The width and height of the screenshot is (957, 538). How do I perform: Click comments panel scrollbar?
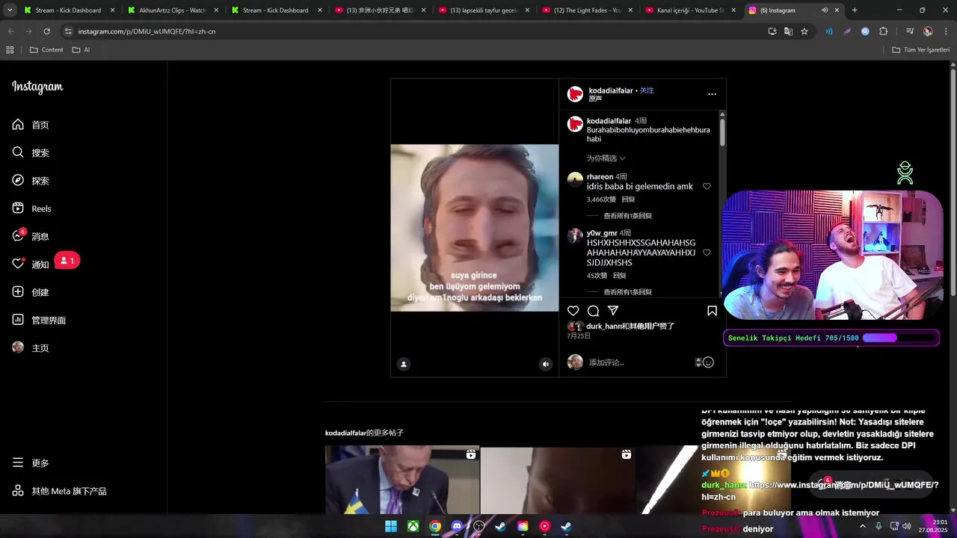pos(722,132)
